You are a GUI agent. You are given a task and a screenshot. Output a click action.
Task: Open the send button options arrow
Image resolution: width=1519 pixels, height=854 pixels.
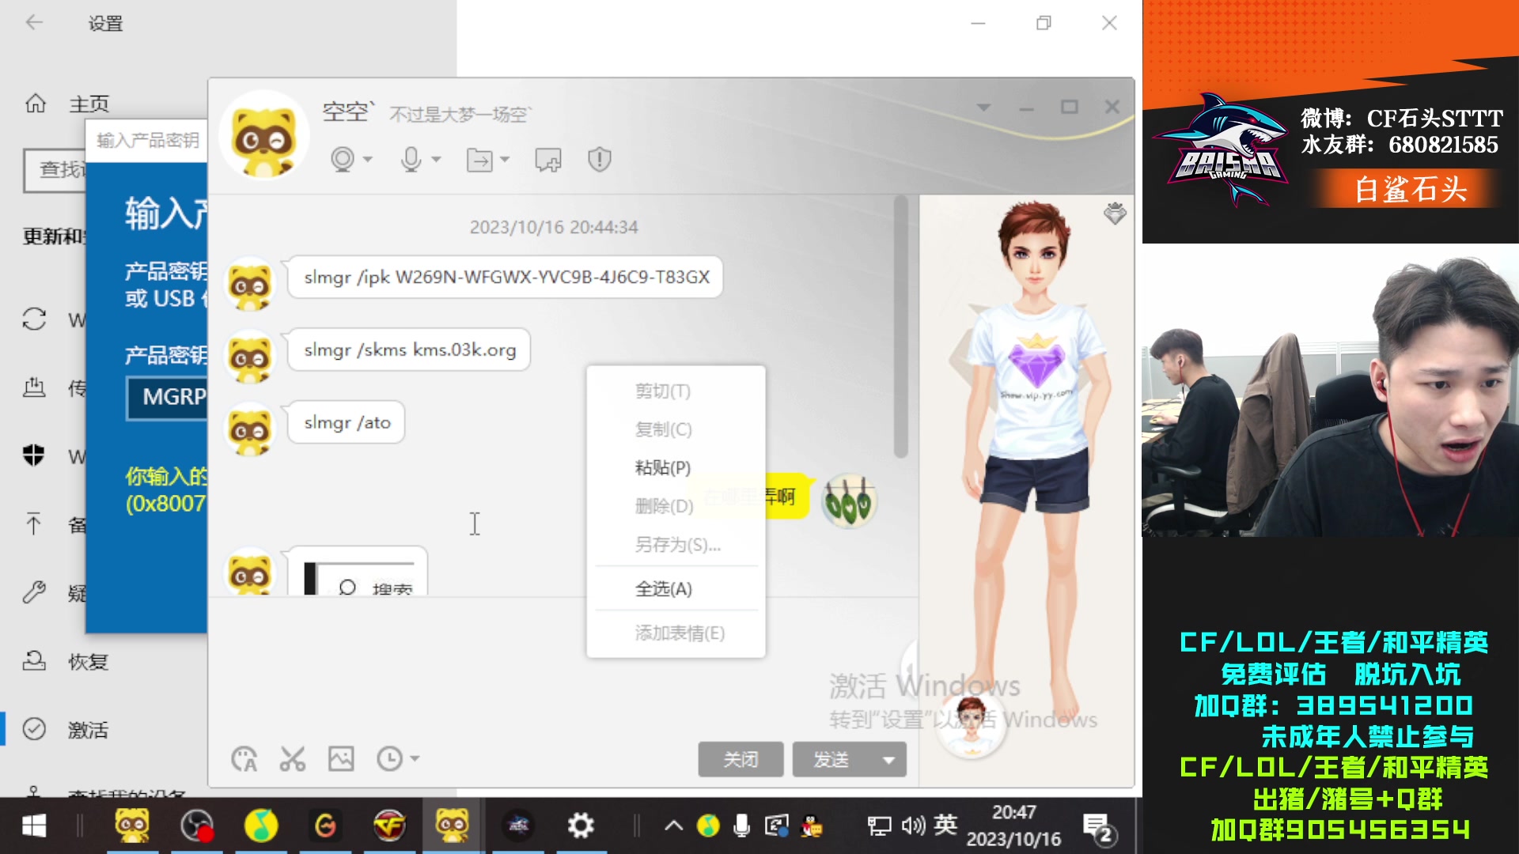coord(888,760)
